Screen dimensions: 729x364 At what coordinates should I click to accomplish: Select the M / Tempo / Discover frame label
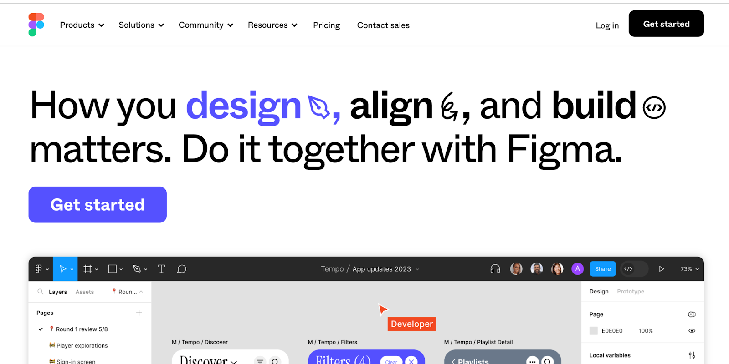point(200,342)
